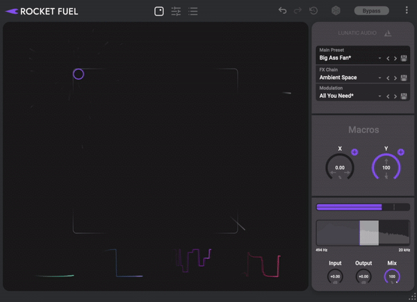Click the plus button beside X macro
The image size is (417, 302).
click(x=354, y=152)
